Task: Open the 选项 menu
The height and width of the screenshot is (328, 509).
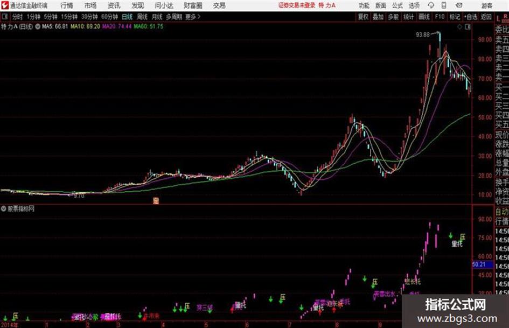Action: (x=414, y=5)
